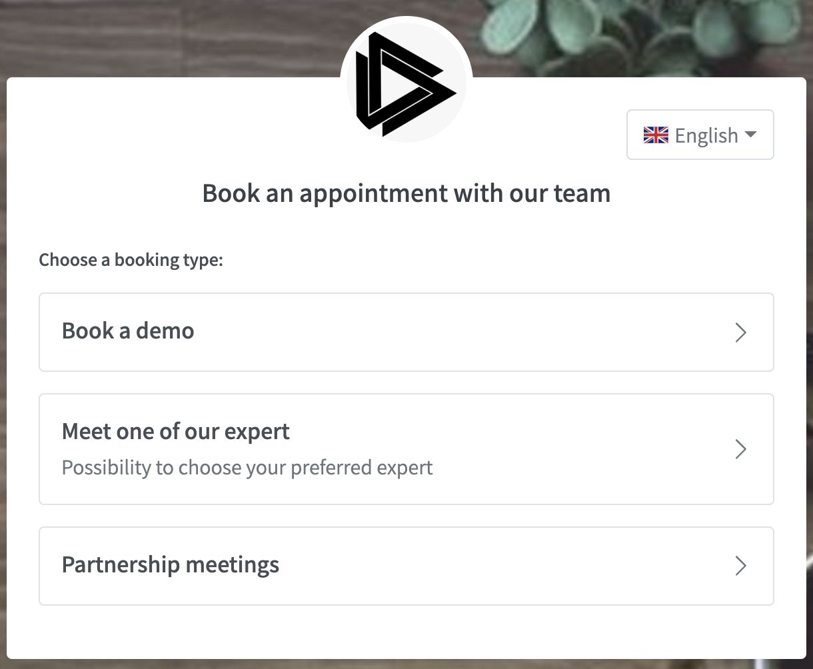Open the English language dropdown
The width and height of the screenshot is (813, 669).
tap(700, 135)
